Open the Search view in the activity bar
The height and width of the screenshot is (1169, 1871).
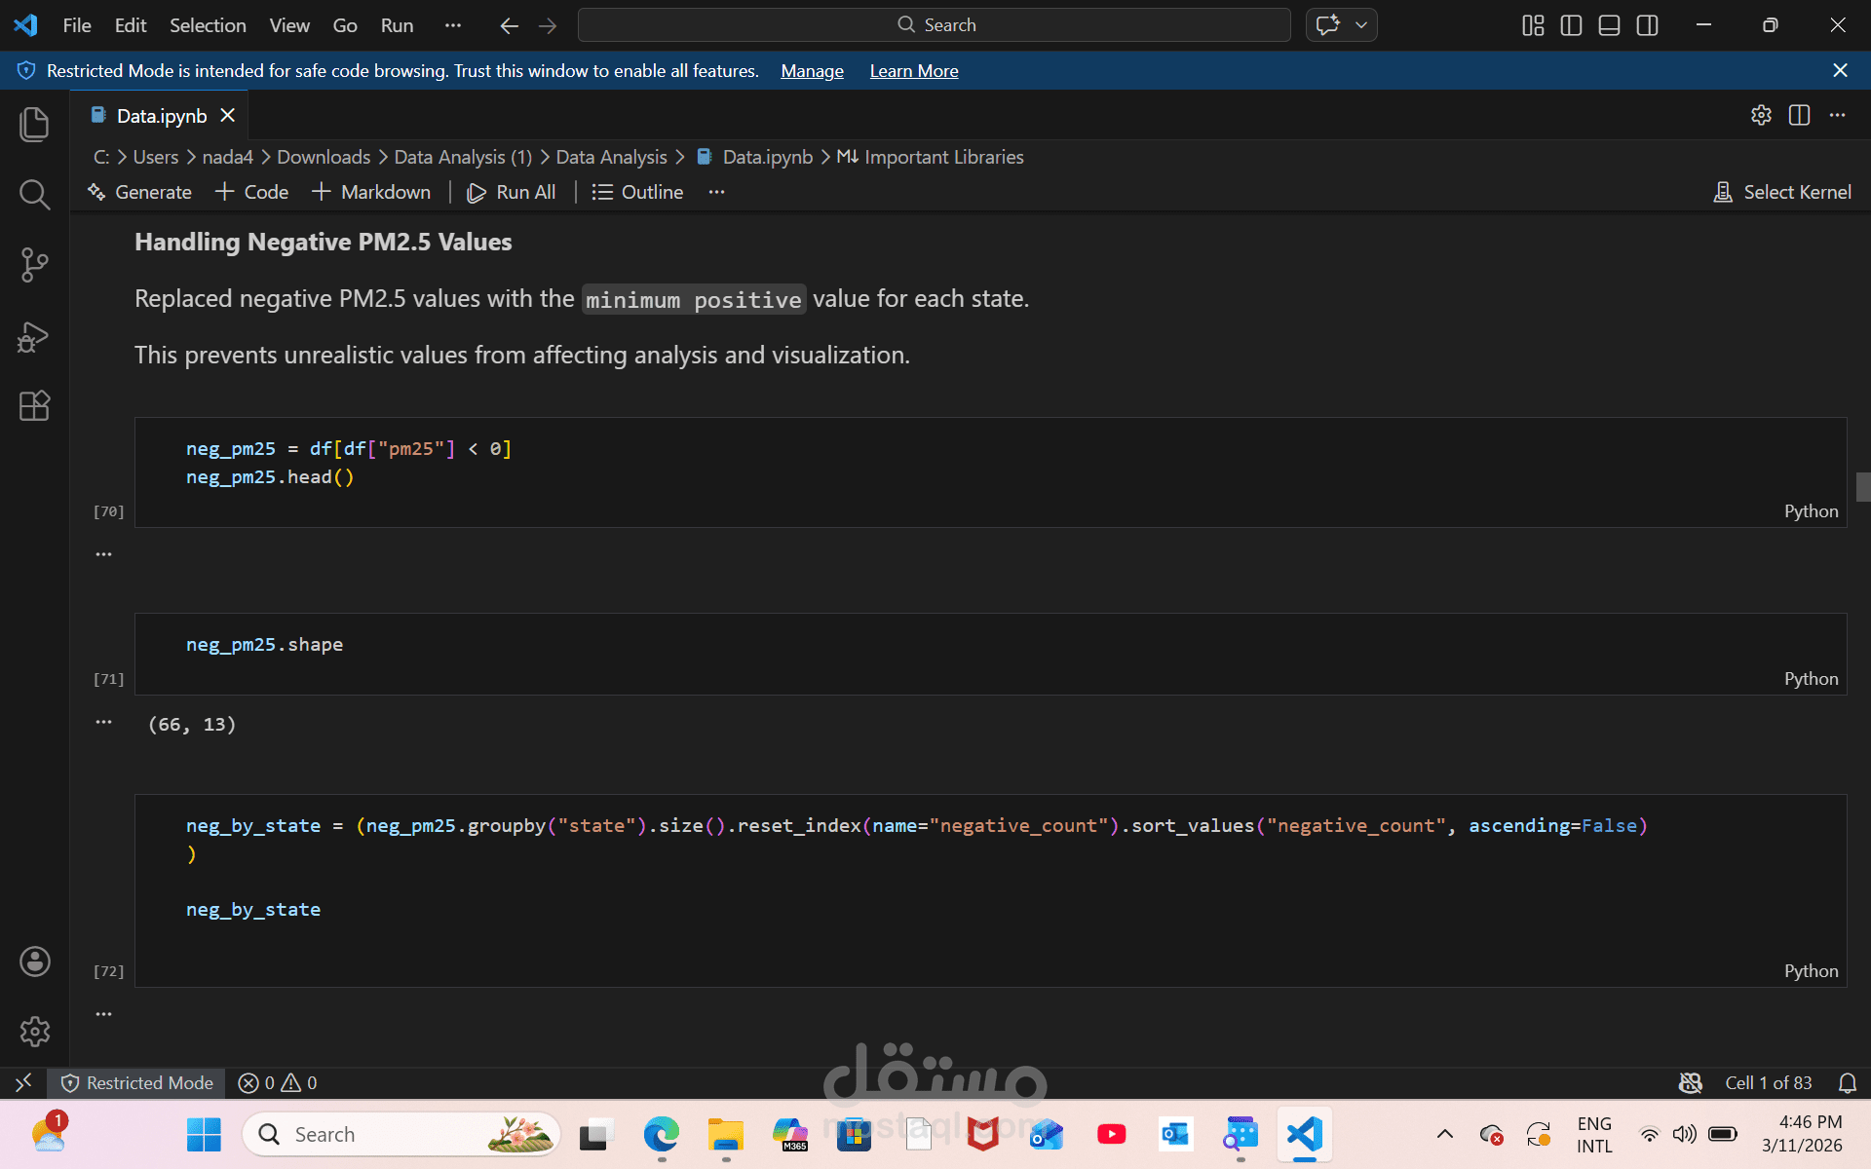coord(34,195)
